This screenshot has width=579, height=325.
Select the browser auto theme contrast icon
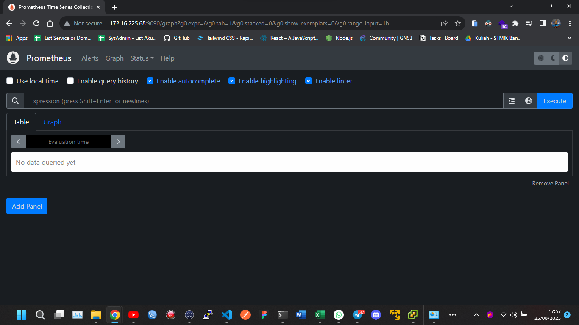[565, 58]
